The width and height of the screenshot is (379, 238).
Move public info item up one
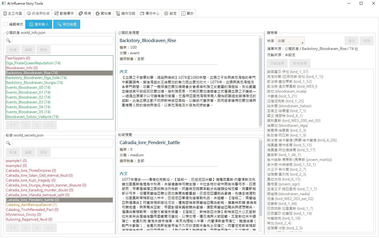[x=26, y=125]
